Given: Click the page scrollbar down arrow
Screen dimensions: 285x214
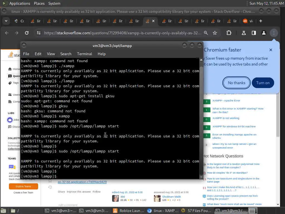Looking at the screenshot, I should click(x=278, y=204).
